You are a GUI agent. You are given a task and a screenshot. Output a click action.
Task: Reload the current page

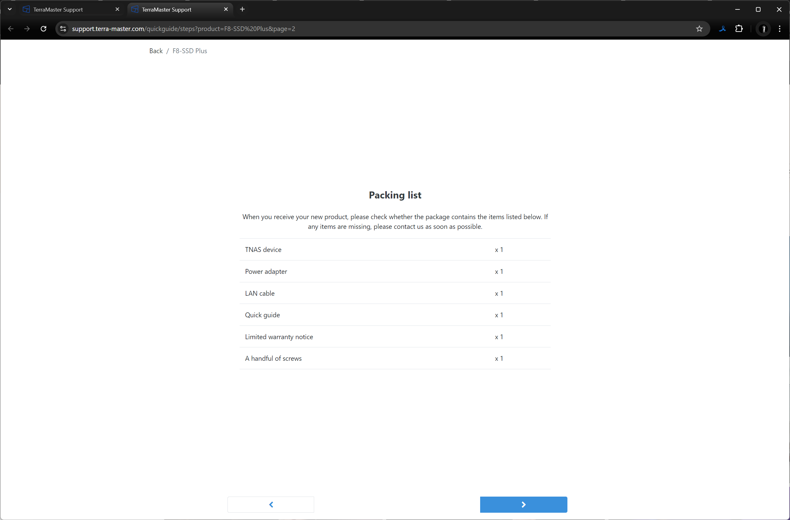pos(43,29)
